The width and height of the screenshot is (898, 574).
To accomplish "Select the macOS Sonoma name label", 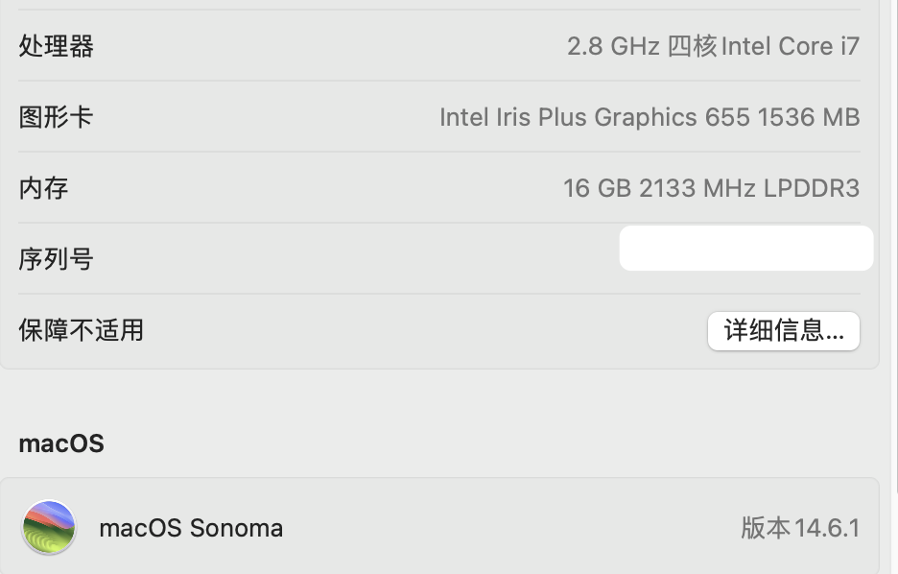I will point(191,528).
